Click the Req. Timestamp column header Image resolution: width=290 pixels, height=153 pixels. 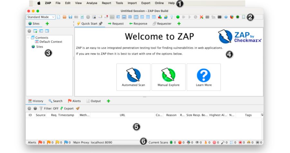[62, 115]
